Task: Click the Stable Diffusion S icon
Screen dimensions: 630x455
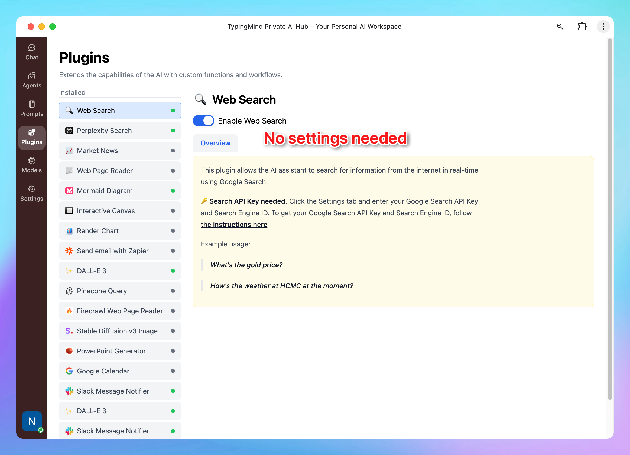Action: pos(69,331)
